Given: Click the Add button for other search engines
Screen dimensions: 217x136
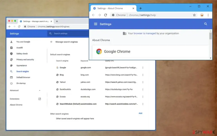Looking at the screenshot, I should pos(140,113).
